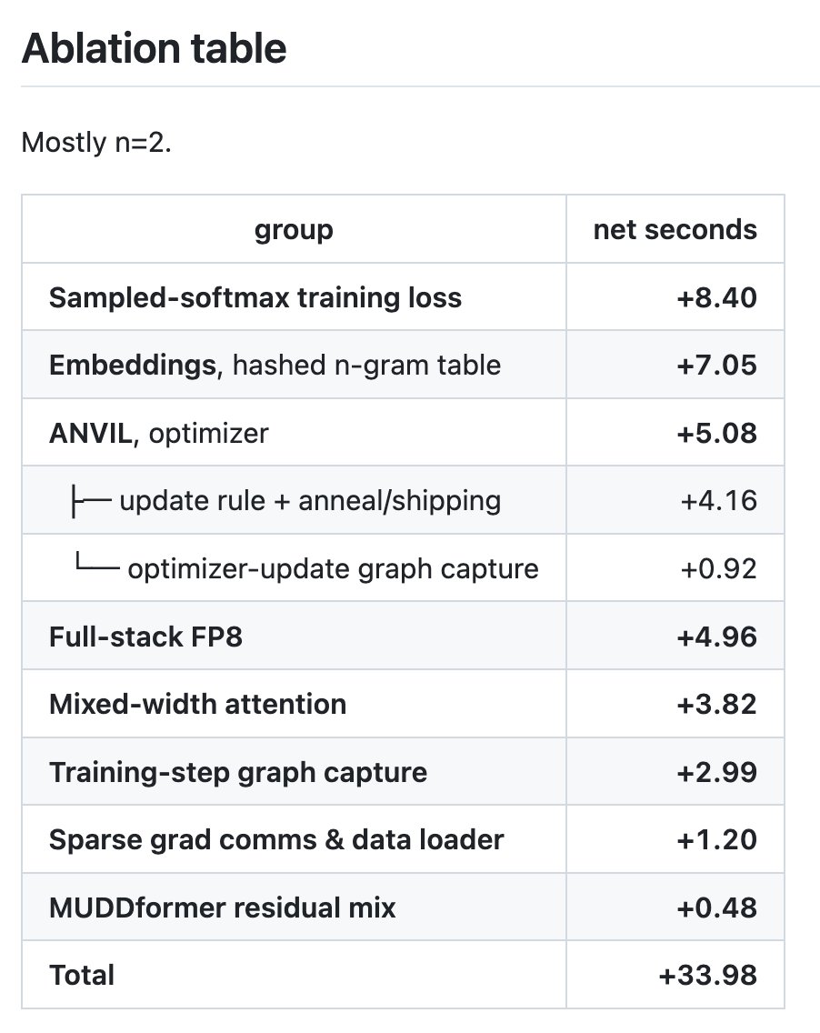Select the update rule + anneal/shipping sub-row
The image size is (820, 1033).
403,501
